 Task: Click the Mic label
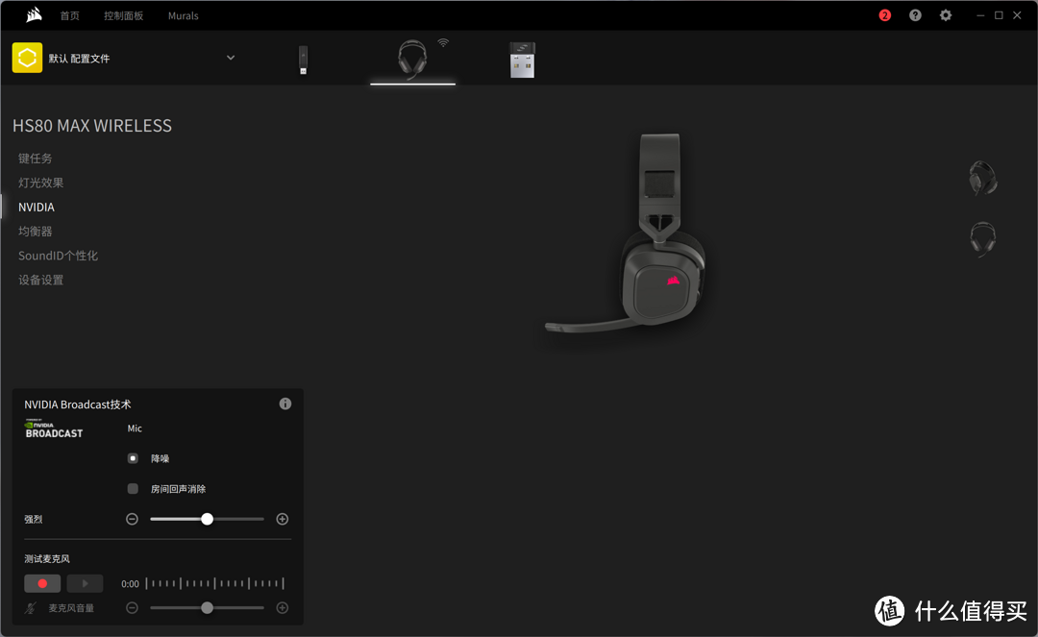(135, 428)
